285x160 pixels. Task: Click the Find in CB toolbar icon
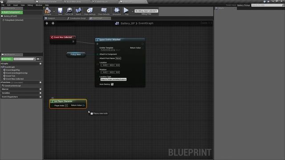coord(69,11)
